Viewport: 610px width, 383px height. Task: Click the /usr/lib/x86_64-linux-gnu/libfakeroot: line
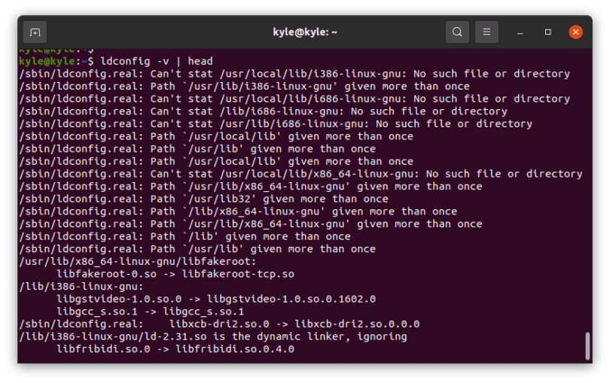tap(138, 261)
